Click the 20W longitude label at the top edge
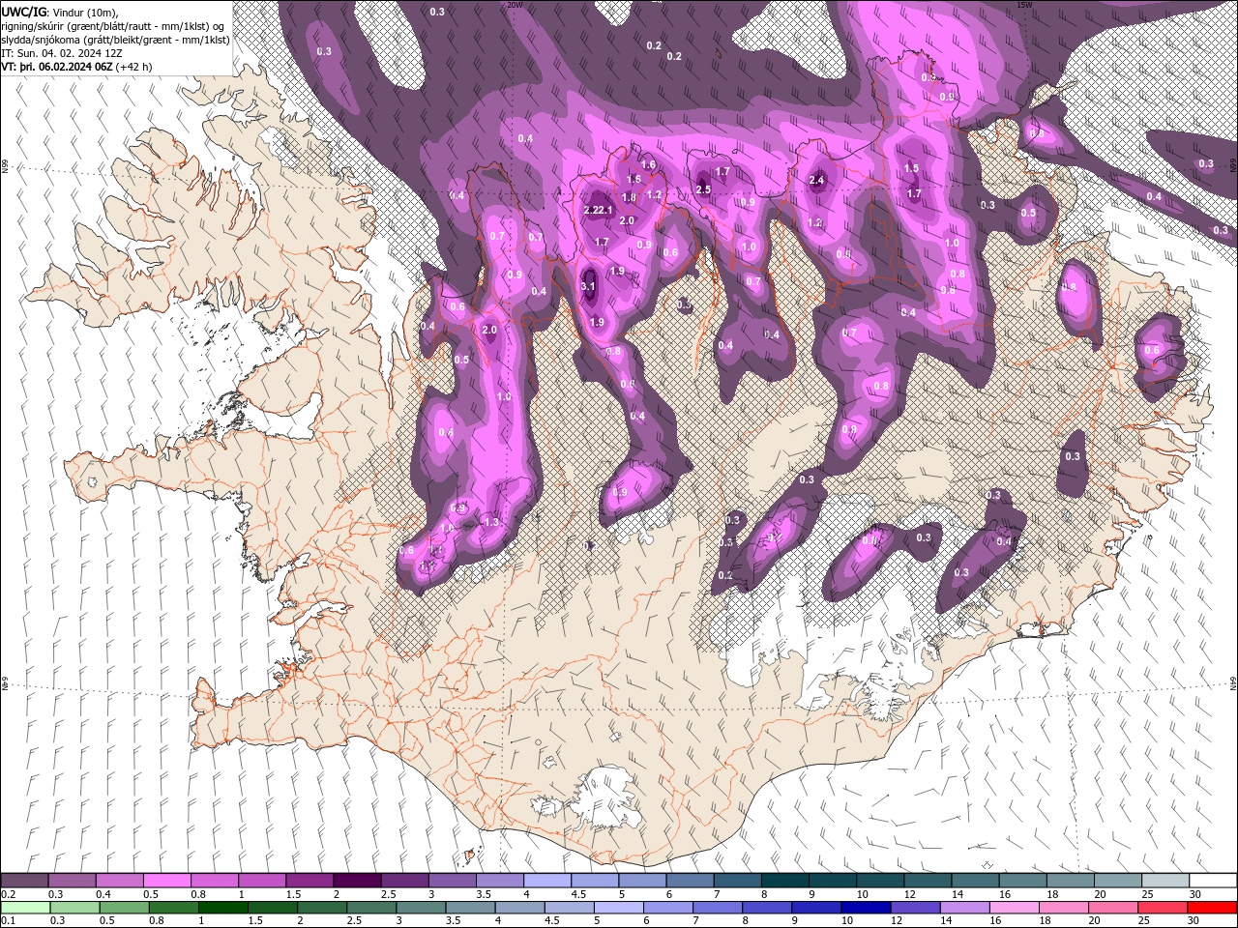Viewport: 1238px width, 928px height. [x=515, y=4]
